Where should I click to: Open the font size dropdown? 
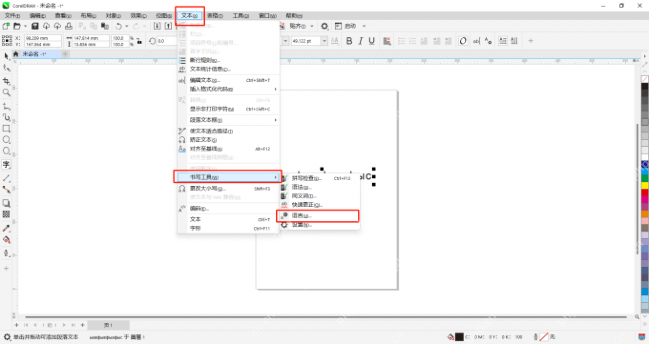click(x=324, y=41)
